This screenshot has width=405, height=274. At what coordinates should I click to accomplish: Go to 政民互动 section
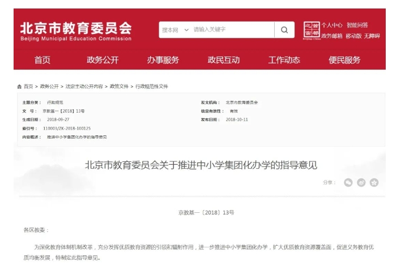[224, 60]
